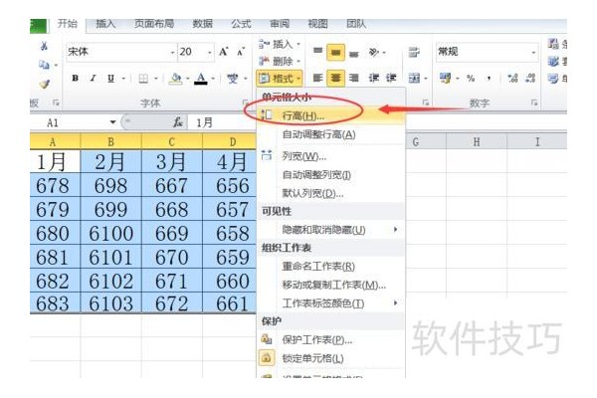
Task: Click the Insert cells (插入) button
Action: [x=280, y=44]
